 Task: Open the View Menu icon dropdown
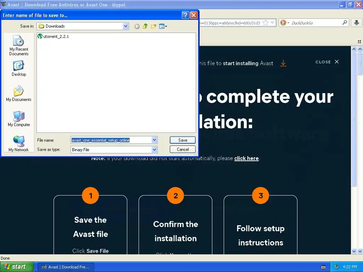click(x=163, y=26)
